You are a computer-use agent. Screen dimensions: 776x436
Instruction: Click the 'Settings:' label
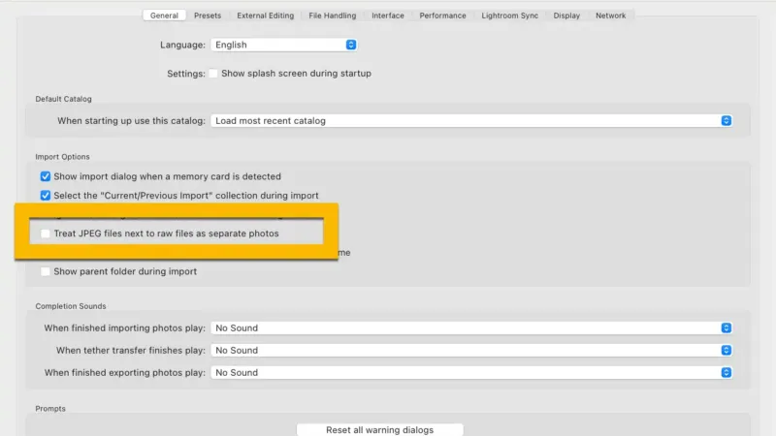[x=186, y=74]
